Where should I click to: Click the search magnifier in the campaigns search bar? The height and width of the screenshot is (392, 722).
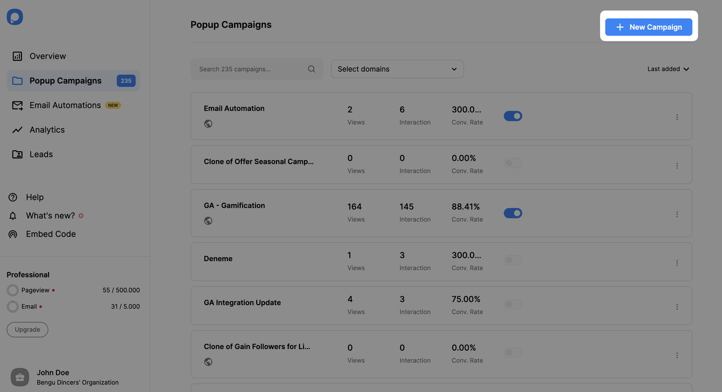(311, 68)
